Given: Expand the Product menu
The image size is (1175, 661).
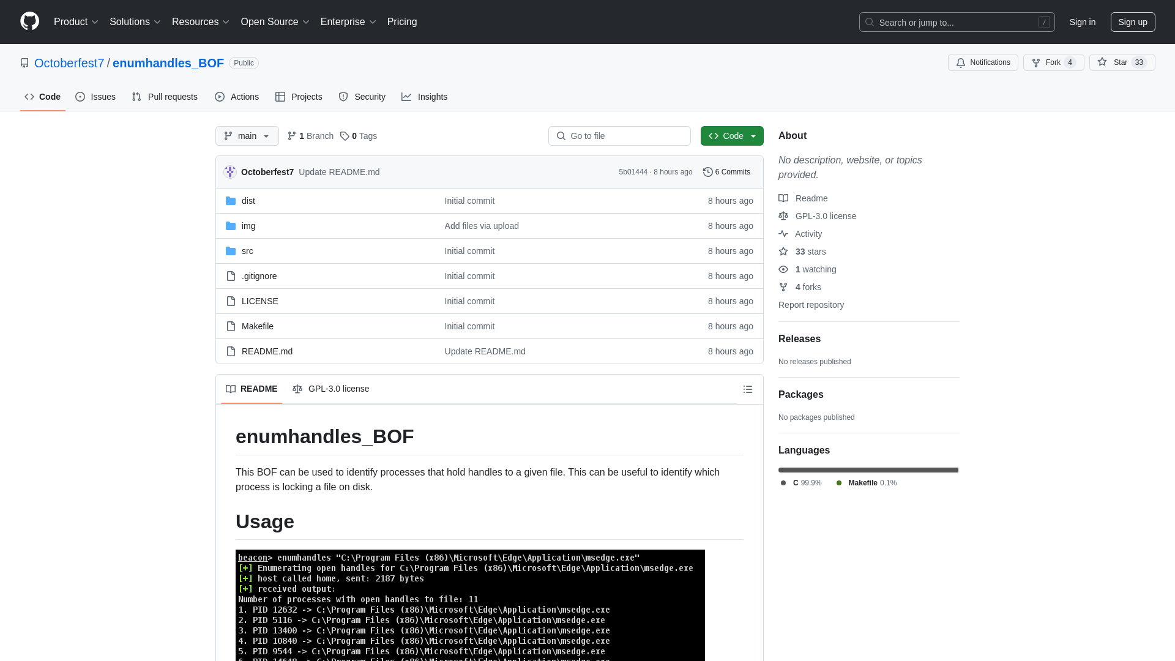Looking at the screenshot, I should (x=76, y=22).
